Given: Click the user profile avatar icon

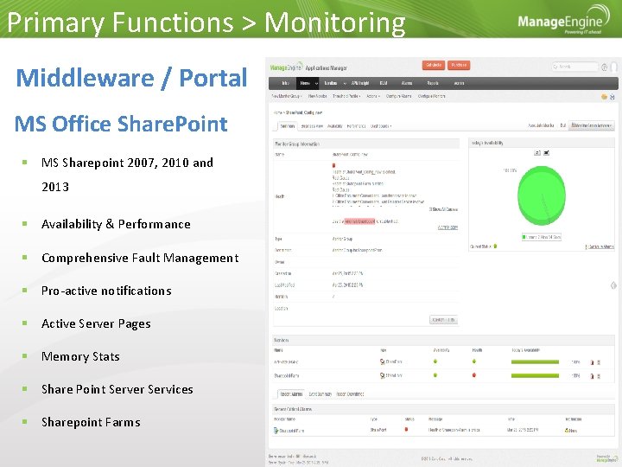Looking at the screenshot, I should pos(613,67).
